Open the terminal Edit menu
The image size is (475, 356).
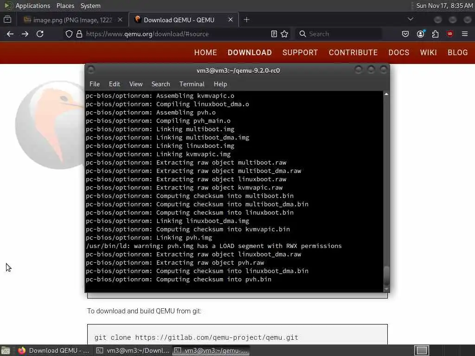115,84
